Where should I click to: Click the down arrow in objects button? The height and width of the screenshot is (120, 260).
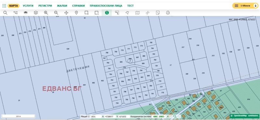tap(255, 6)
